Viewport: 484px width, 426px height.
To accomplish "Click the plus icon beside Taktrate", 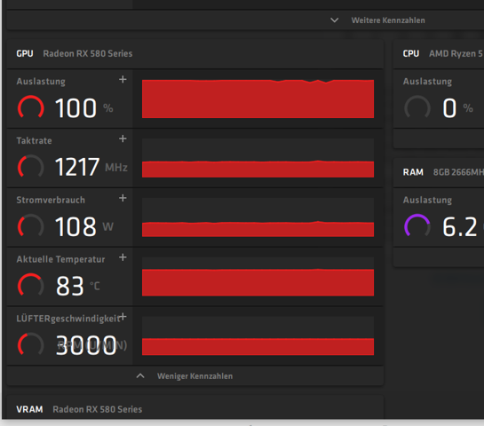I will [x=123, y=138].
